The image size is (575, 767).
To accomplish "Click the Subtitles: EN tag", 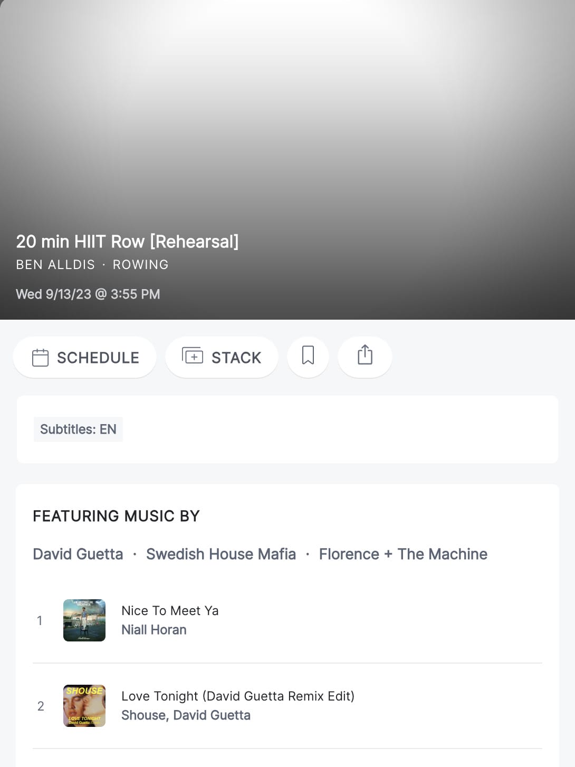I will click(78, 429).
